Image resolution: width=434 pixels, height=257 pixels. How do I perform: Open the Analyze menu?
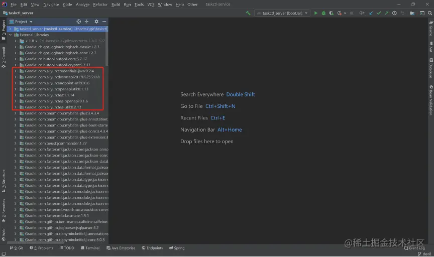(82, 5)
